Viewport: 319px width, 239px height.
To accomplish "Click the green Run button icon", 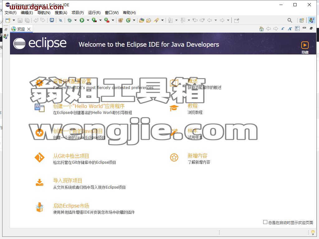I will [x=82, y=20].
